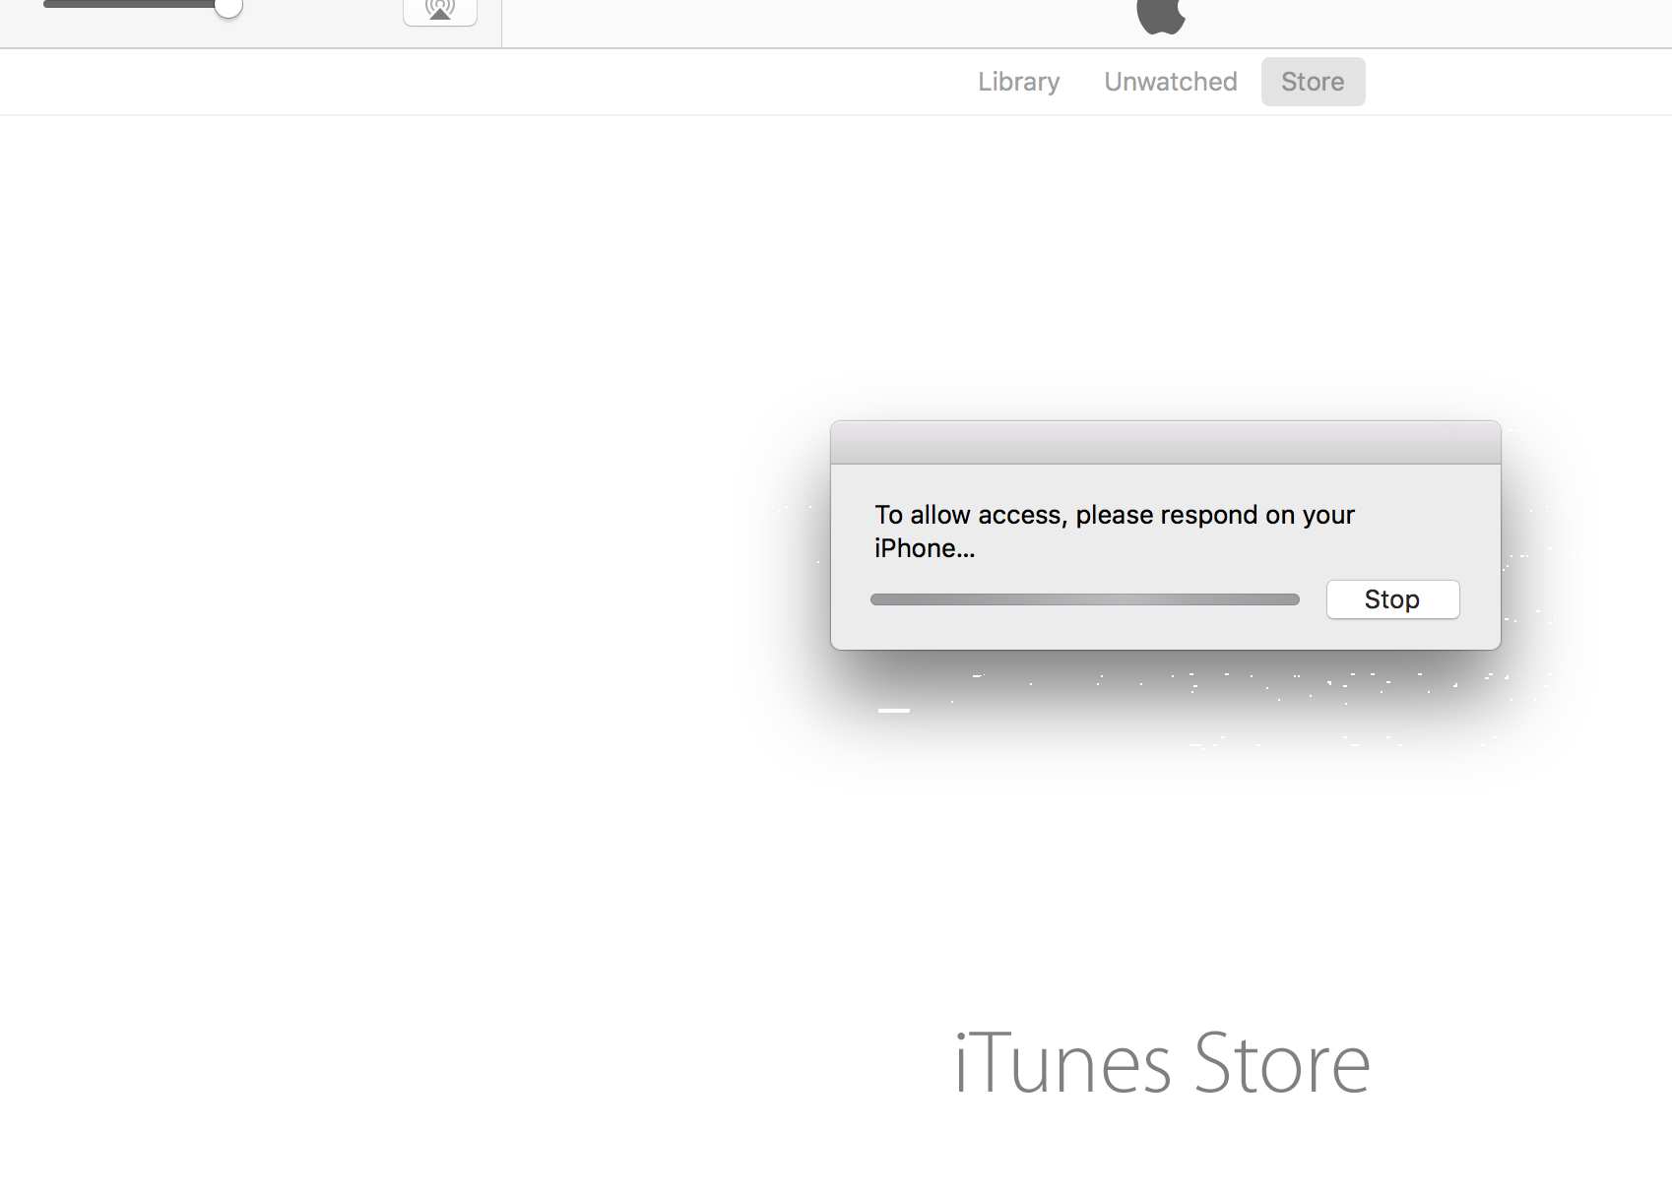Click the 'To allow access' message text
Screen dimensions: 1672x1195
tap(1115, 532)
